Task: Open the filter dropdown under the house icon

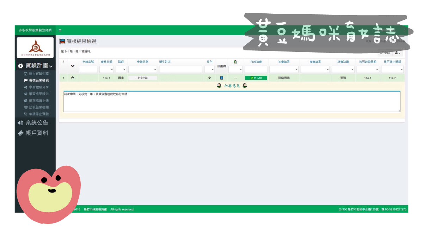Action: pyautogui.click(x=235, y=69)
